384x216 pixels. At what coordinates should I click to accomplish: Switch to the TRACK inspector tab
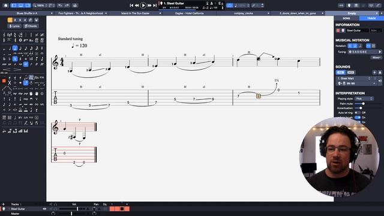371,19
